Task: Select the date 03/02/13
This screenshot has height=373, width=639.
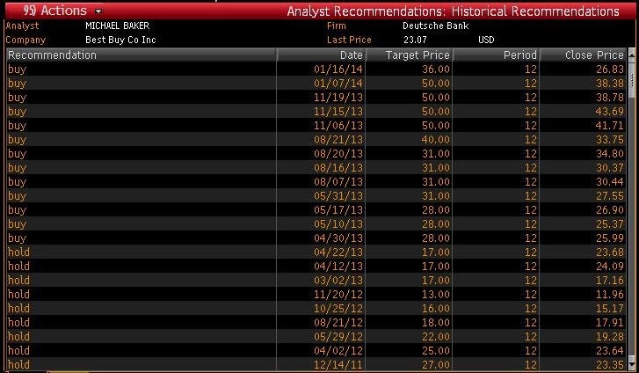Action: click(338, 281)
